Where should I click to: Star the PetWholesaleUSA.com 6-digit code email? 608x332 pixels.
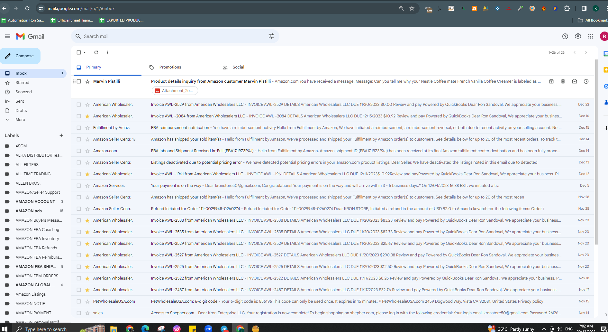87,301
